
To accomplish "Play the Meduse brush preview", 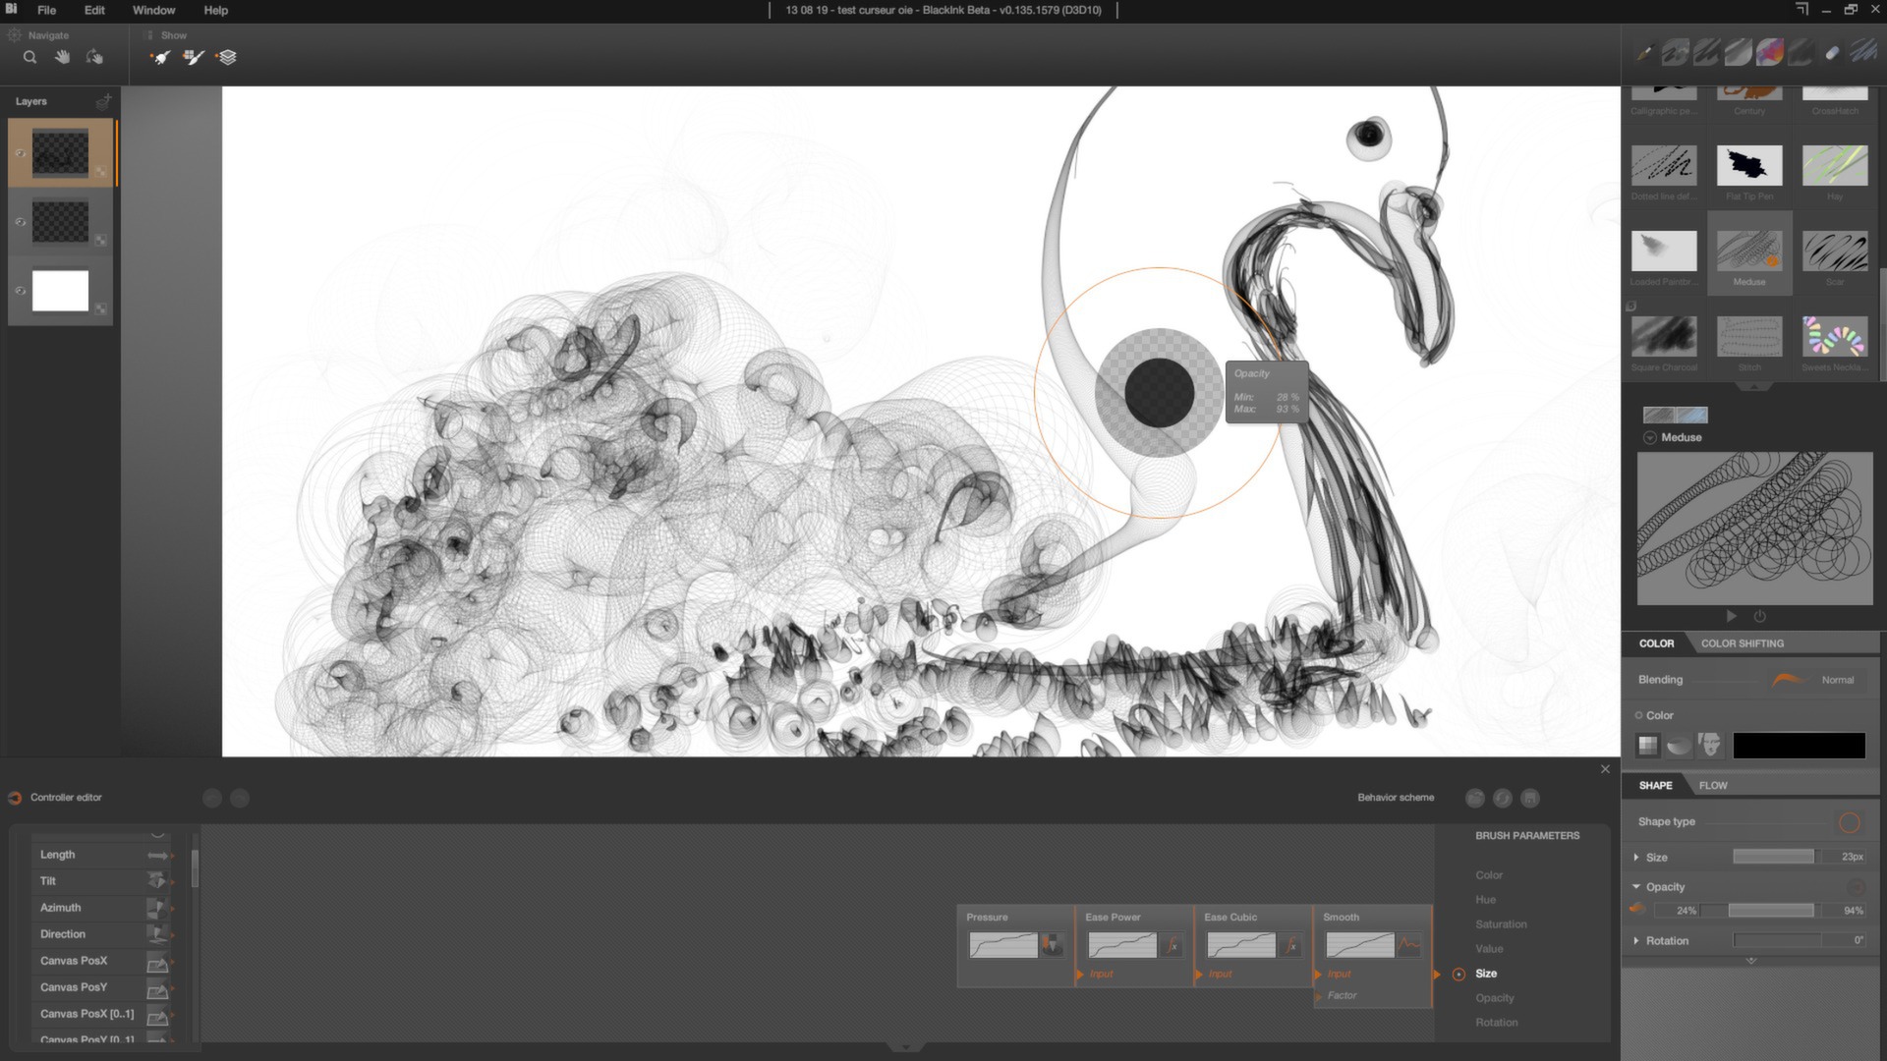I will click(x=1732, y=616).
